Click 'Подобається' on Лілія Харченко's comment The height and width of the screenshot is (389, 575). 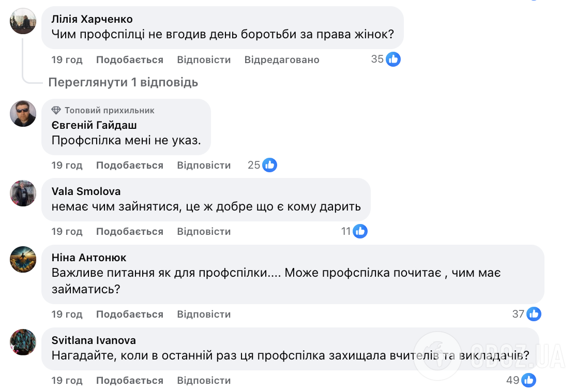tap(129, 59)
